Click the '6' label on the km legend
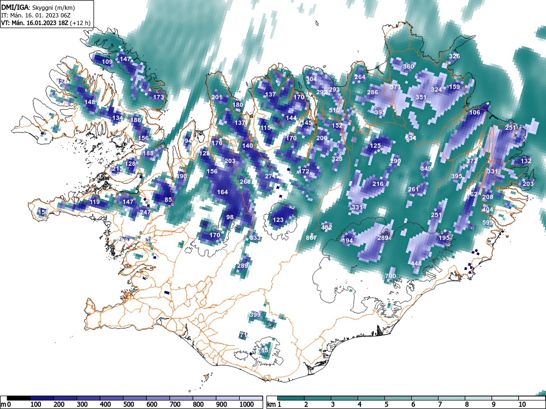Viewport: 546px width, 409px height. 413,405
